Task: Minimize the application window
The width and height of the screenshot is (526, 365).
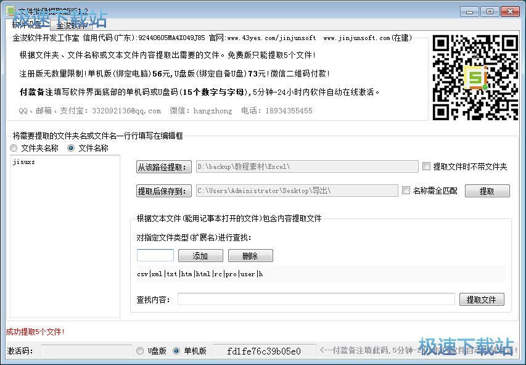Action: [469, 11]
